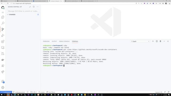Click the jongio account status bar item
171x96 pixels.
pyautogui.click(x=42, y=92)
